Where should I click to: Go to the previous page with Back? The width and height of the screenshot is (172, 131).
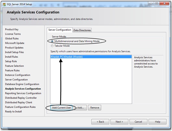tap(100, 122)
